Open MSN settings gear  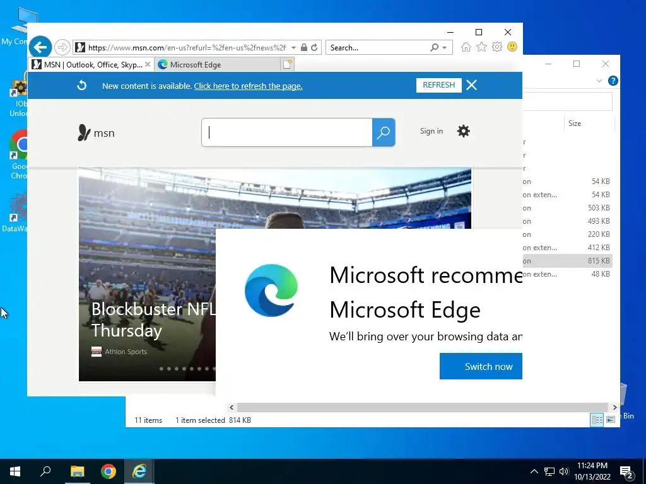[464, 131]
